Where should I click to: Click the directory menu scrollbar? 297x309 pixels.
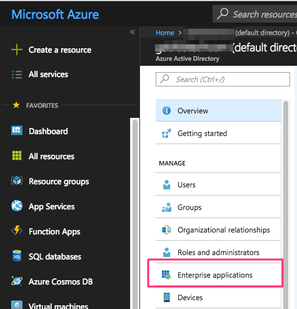click(x=286, y=204)
